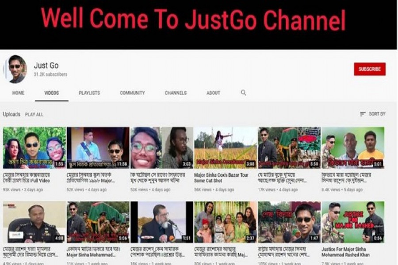Click the Play All link
The image size is (398, 265).
point(34,114)
